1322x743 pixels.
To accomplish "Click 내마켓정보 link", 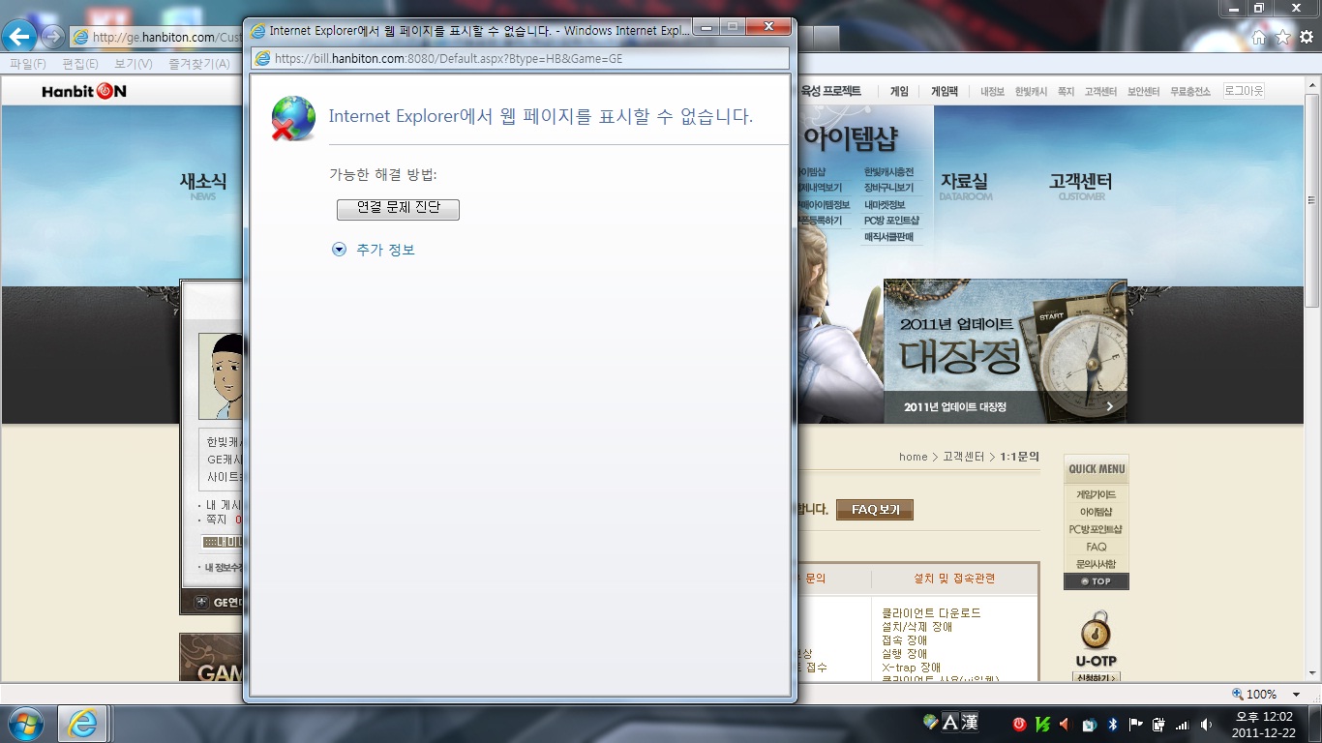I will pos(885,205).
